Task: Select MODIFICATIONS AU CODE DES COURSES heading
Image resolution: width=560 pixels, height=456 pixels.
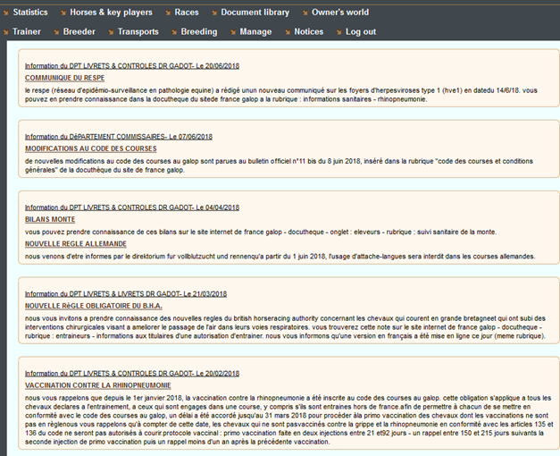Action: click(x=90, y=148)
